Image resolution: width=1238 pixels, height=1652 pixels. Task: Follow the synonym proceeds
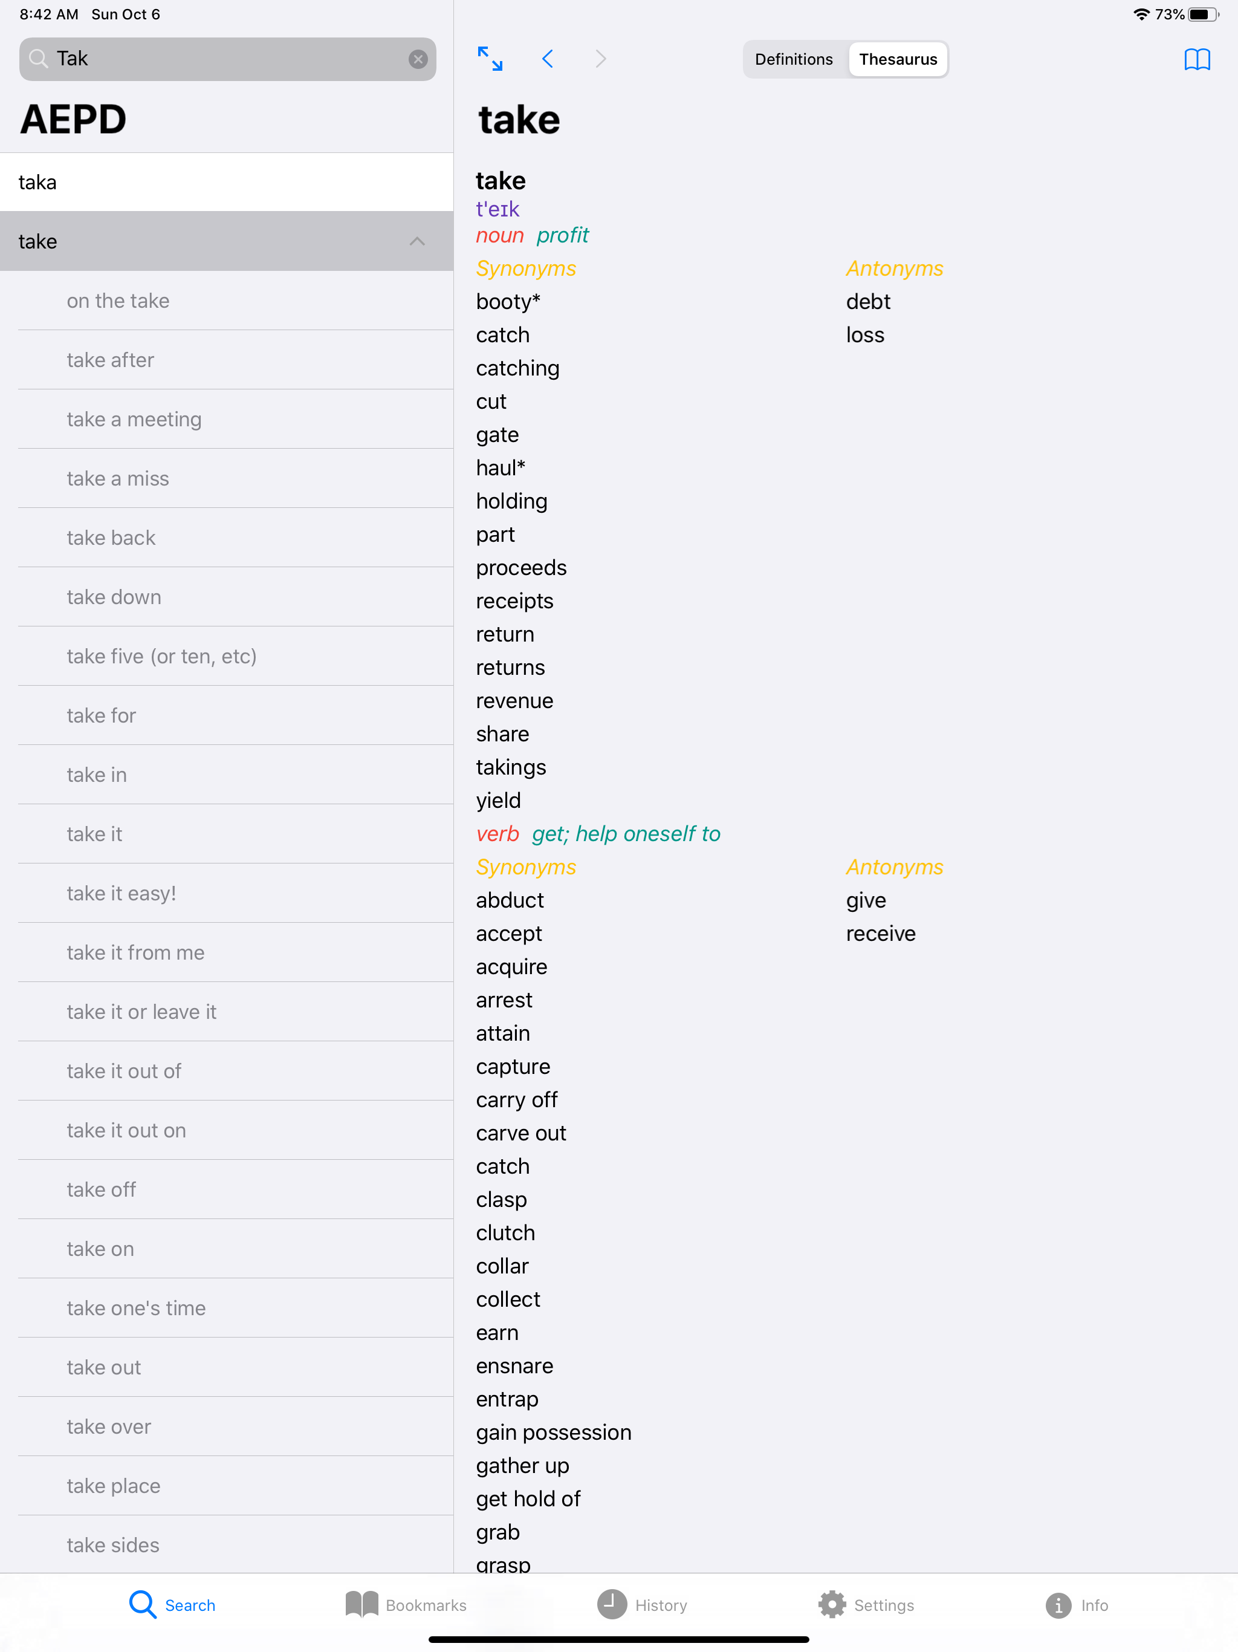point(521,568)
